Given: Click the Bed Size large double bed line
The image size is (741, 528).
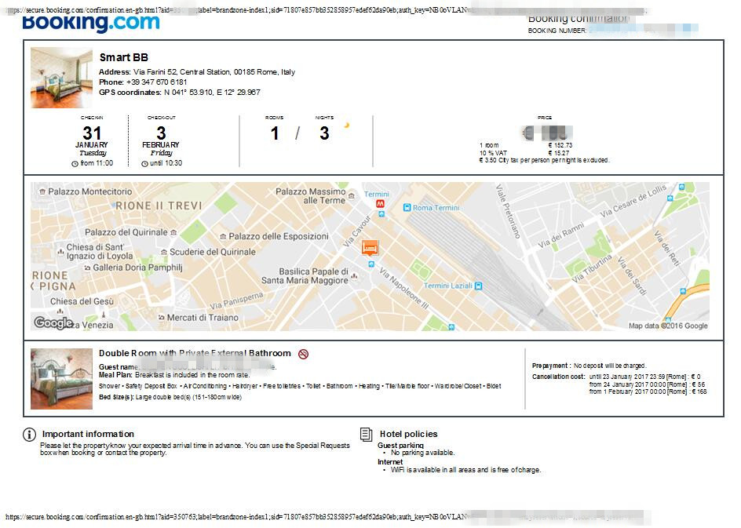Looking at the screenshot, I should [x=170, y=398].
